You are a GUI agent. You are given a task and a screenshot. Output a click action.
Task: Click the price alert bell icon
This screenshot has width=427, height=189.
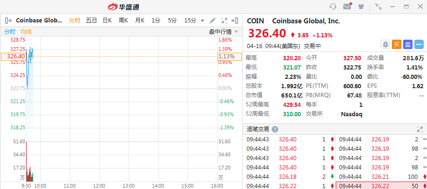coord(385,44)
